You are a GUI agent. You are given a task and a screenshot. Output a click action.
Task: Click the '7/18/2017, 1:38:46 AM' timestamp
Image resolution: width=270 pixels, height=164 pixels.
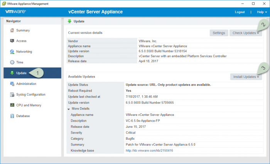(142, 96)
